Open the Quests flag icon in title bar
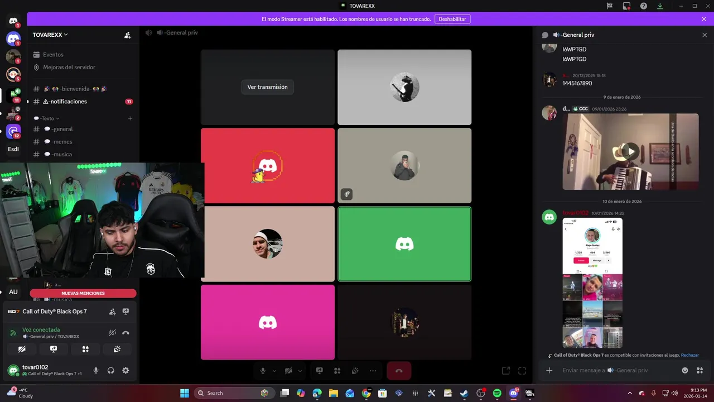This screenshot has height=402, width=714. click(610, 6)
